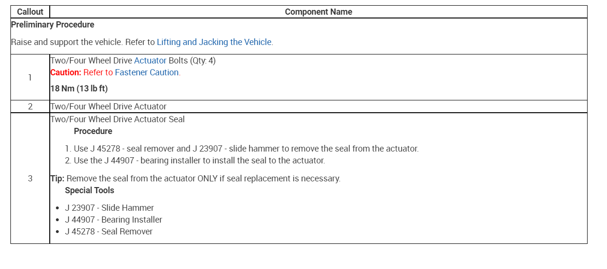Click the Component Name column header
The image size is (607, 269).
point(318,12)
